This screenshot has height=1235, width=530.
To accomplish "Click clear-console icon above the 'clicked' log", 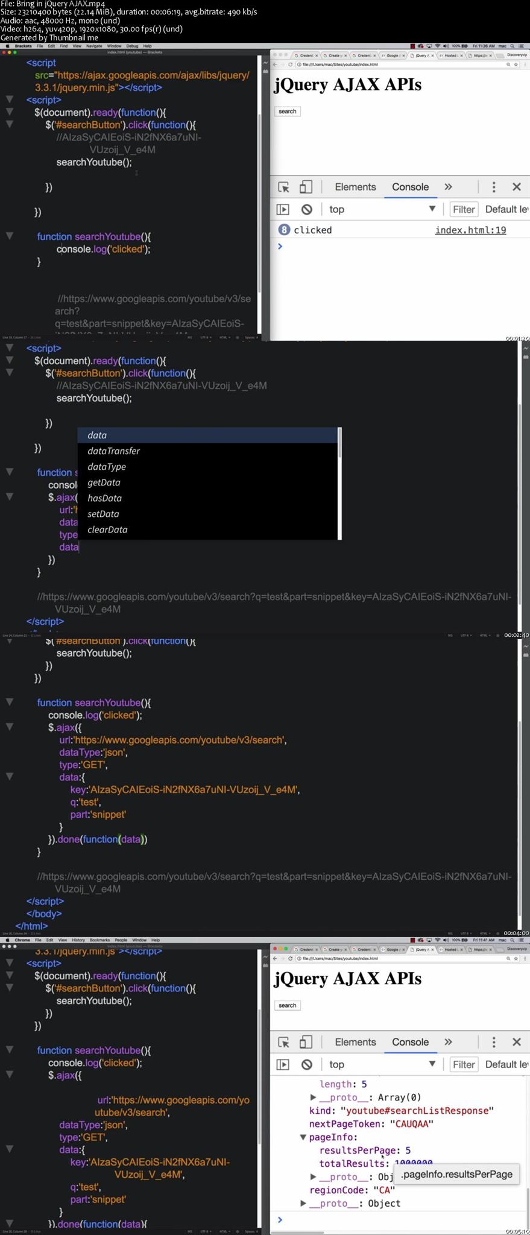I will pyautogui.click(x=306, y=209).
